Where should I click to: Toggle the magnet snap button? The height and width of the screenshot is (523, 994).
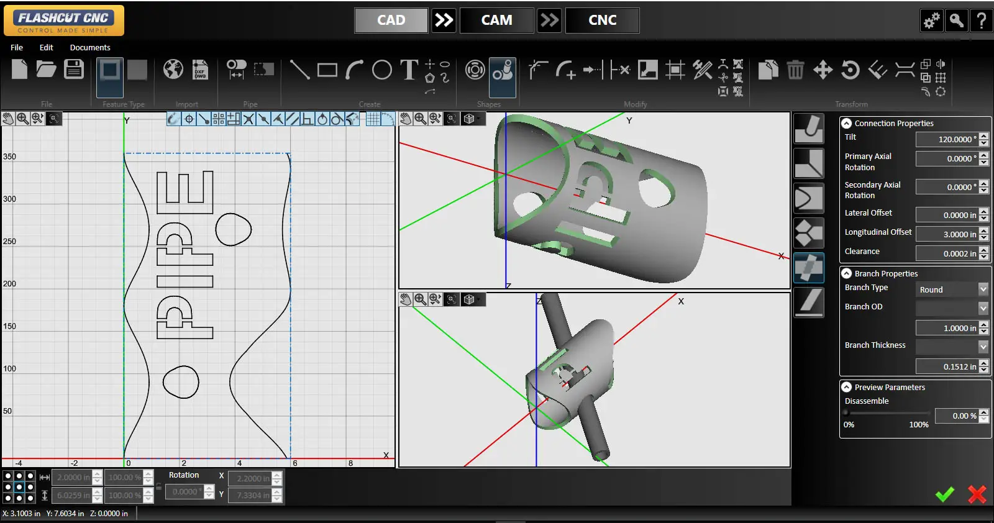173,119
